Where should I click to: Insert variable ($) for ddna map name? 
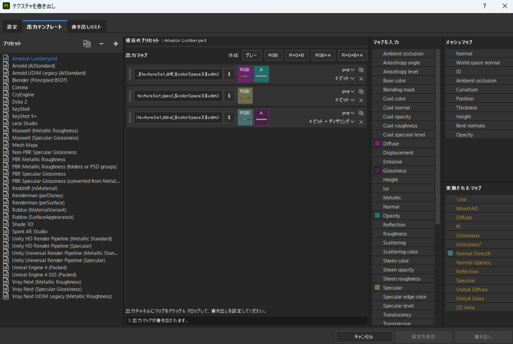pyautogui.click(x=229, y=117)
